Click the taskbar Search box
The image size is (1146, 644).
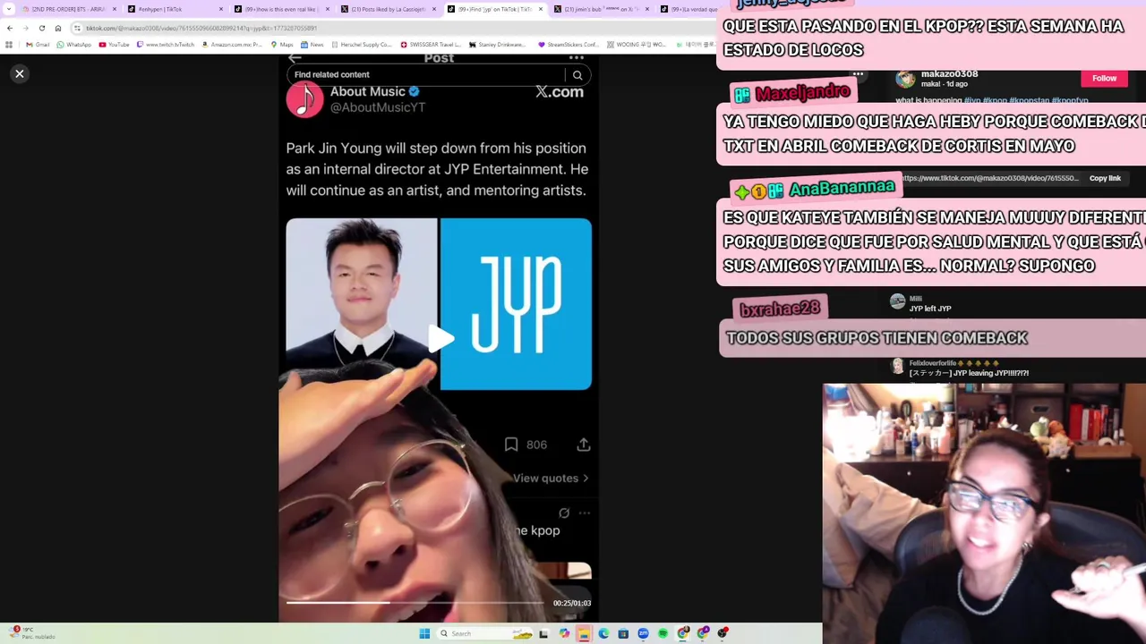pyautogui.click(x=485, y=633)
